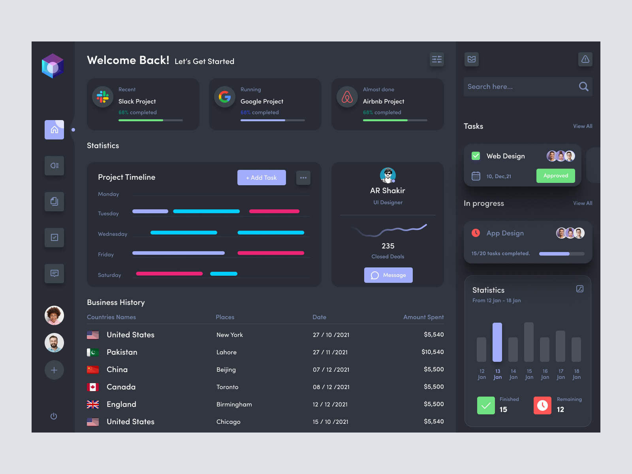This screenshot has width=632, height=474.
Task: Open the filter settings icon beside Welcome Back
Action: pyautogui.click(x=437, y=59)
